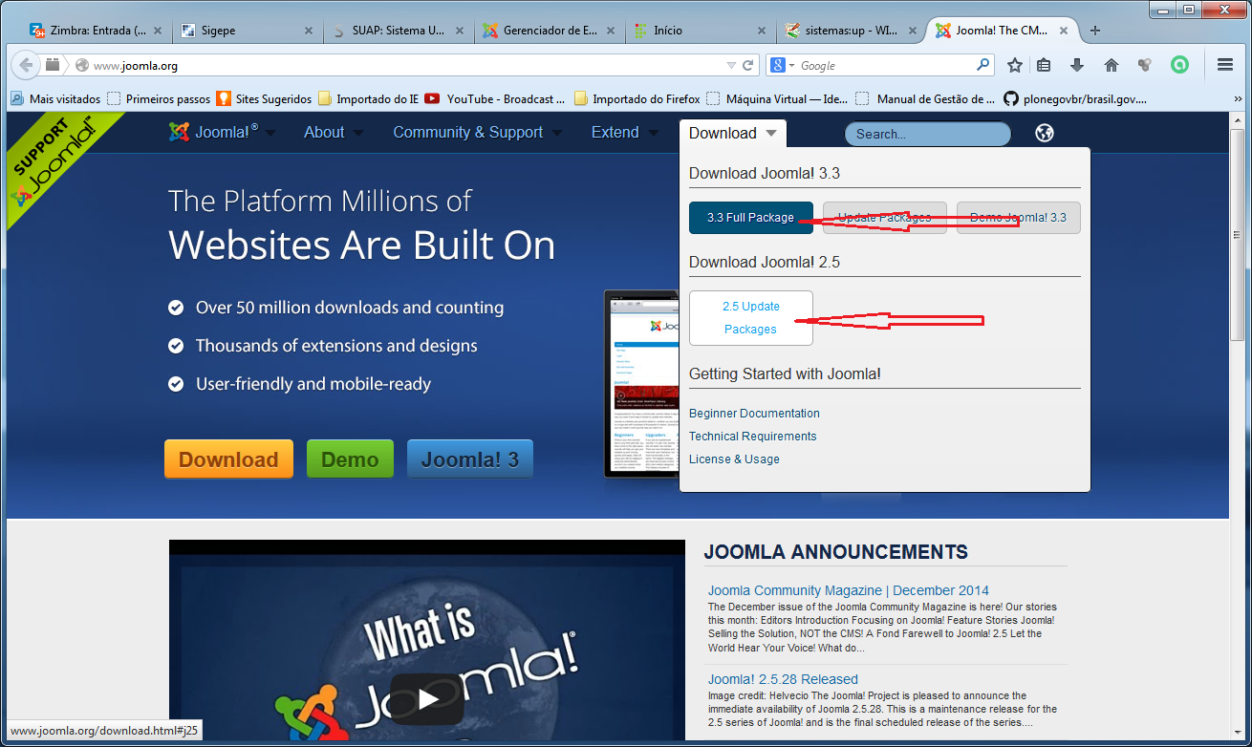Open Beginner Documentation link
This screenshot has height=747, width=1252.
754,414
